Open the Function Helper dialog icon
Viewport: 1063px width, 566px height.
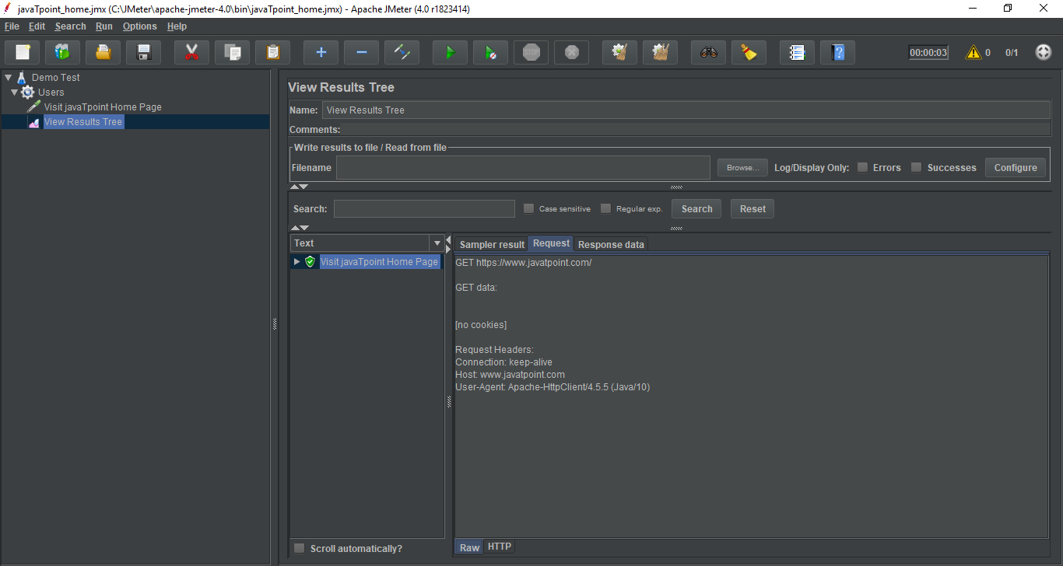coord(797,52)
